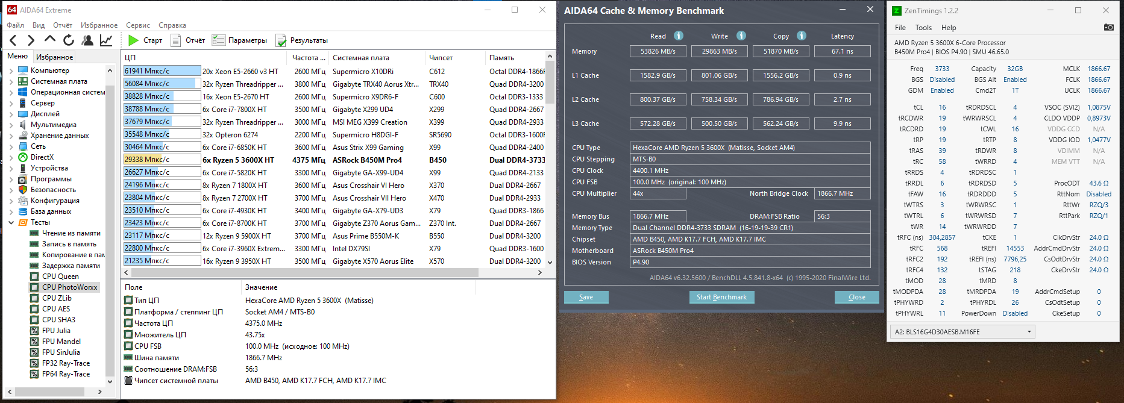Sort results by Память column header

[515, 58]
